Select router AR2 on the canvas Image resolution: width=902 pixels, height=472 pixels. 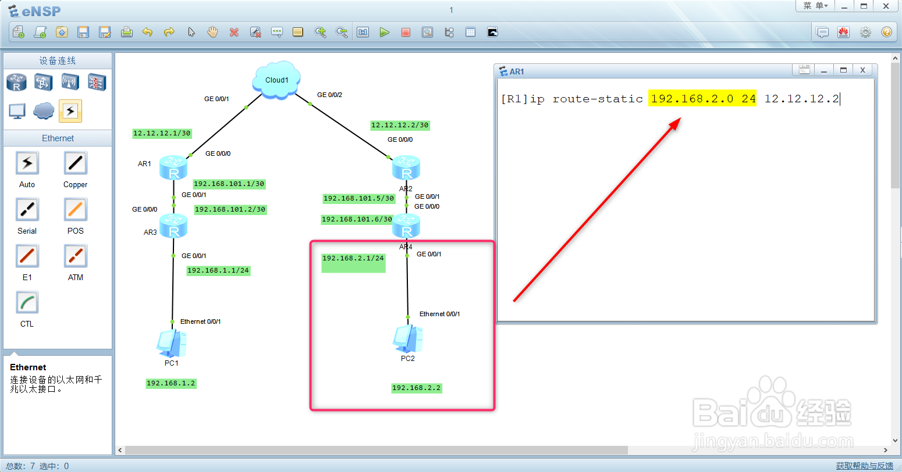(406, 167)
